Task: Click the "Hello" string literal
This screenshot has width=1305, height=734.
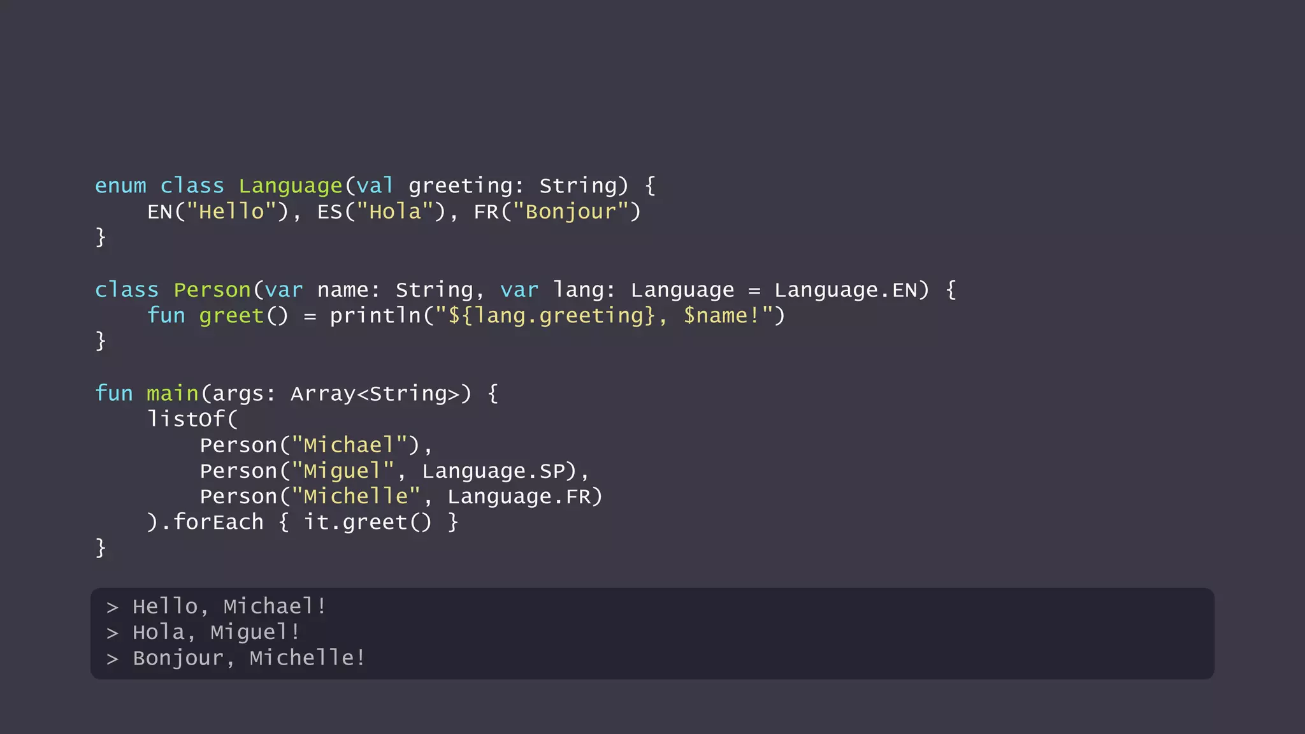Action: click(231, 211)
